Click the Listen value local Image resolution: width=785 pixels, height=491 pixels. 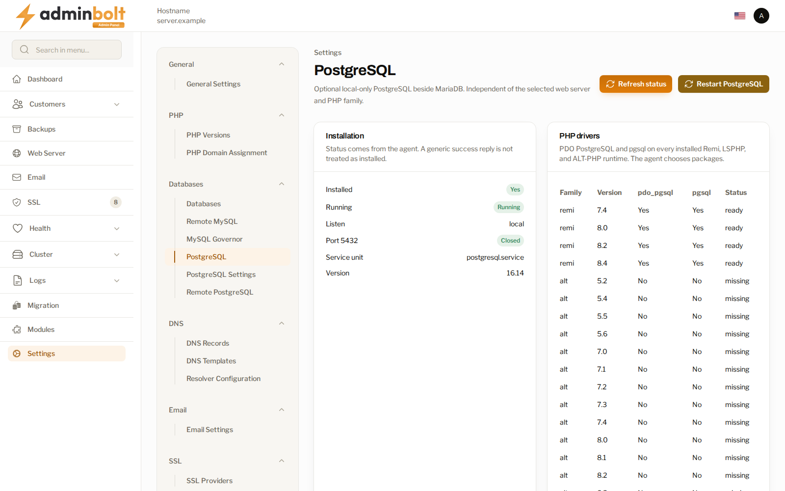[517, 224]
